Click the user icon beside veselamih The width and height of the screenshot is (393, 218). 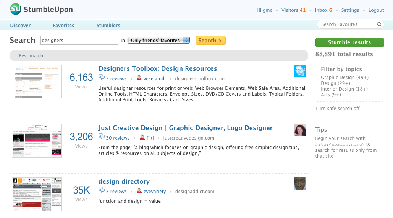(x=139, y=78)
